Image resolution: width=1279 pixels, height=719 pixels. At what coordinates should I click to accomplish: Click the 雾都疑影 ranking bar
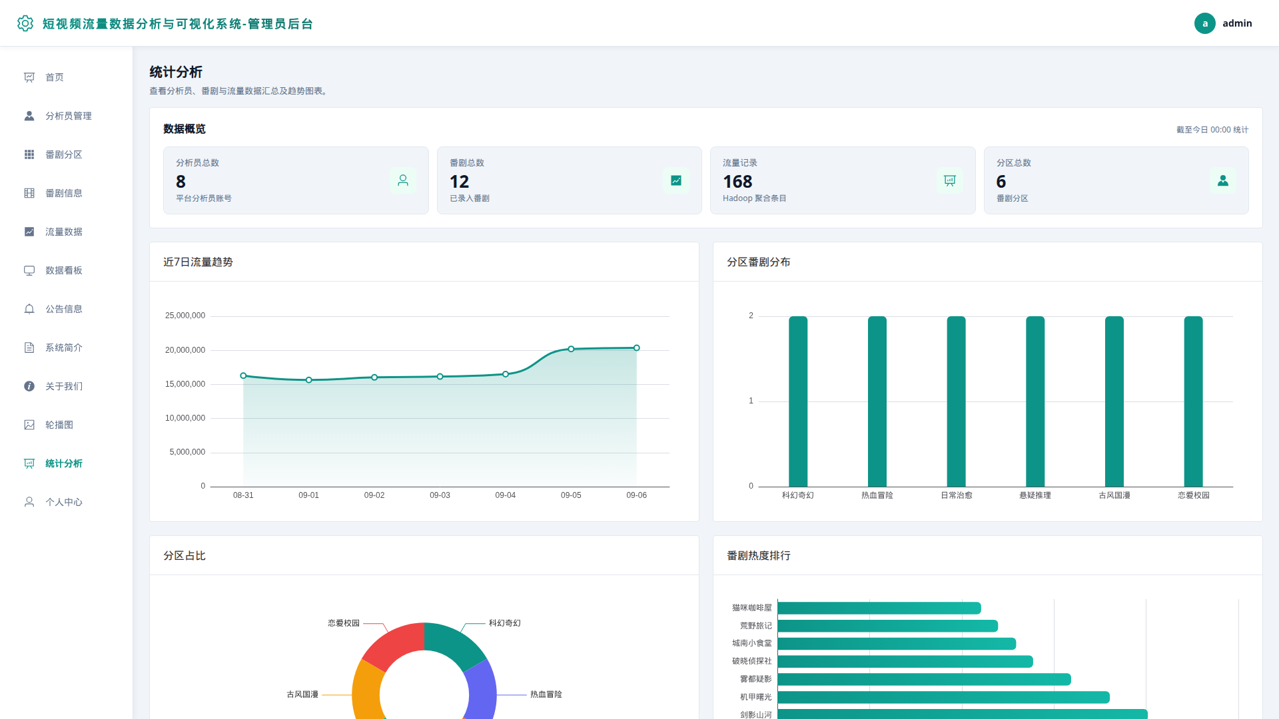click(x=924, y=679)
